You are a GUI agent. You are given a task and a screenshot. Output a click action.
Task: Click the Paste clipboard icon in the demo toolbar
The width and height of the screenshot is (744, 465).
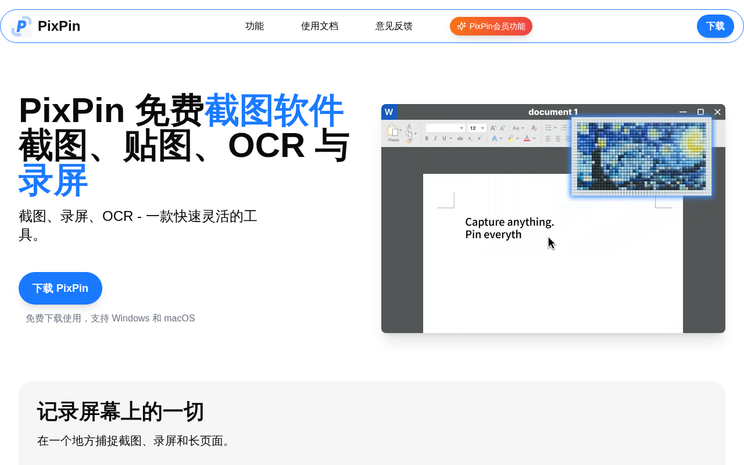pos(393,131)
